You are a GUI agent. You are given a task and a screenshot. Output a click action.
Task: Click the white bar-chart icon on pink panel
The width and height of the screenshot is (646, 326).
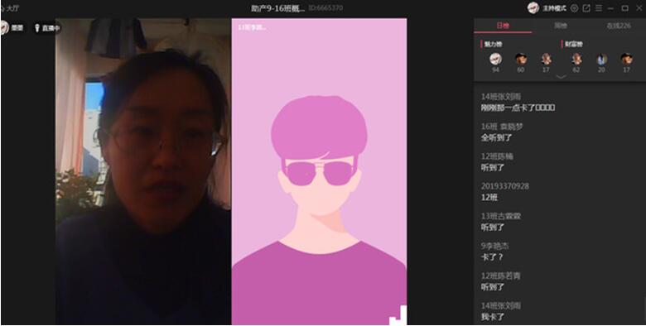398,315
